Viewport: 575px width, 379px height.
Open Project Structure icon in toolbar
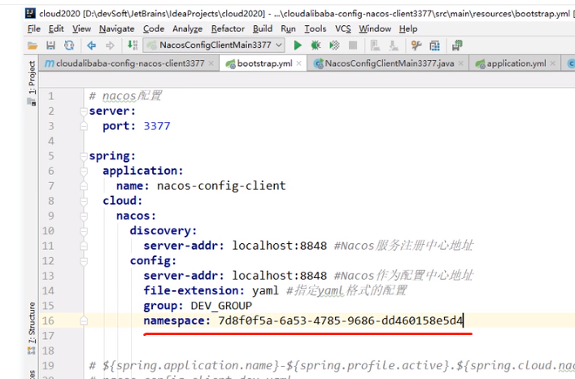pyautogui.click(x=435, y=46)
